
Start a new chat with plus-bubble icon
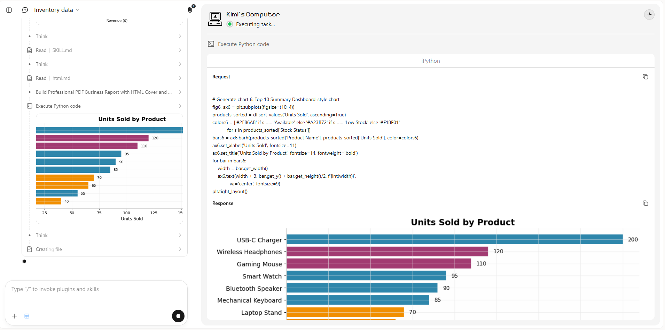click(25, 10)
